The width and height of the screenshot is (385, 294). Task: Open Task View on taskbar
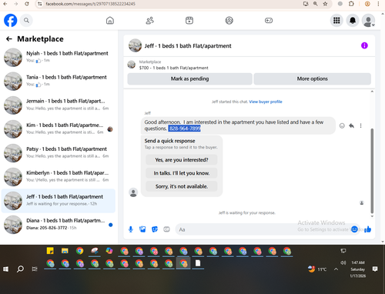(x=35, y=269)
